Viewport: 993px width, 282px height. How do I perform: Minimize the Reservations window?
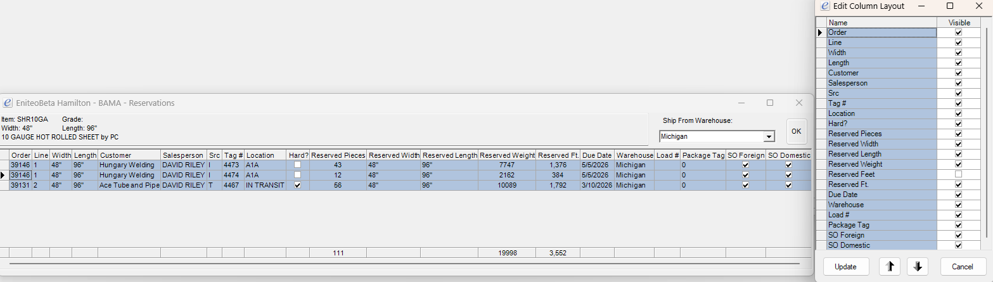742,103
